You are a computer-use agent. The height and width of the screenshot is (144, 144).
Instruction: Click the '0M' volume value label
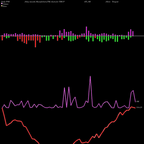click(138, 101)
